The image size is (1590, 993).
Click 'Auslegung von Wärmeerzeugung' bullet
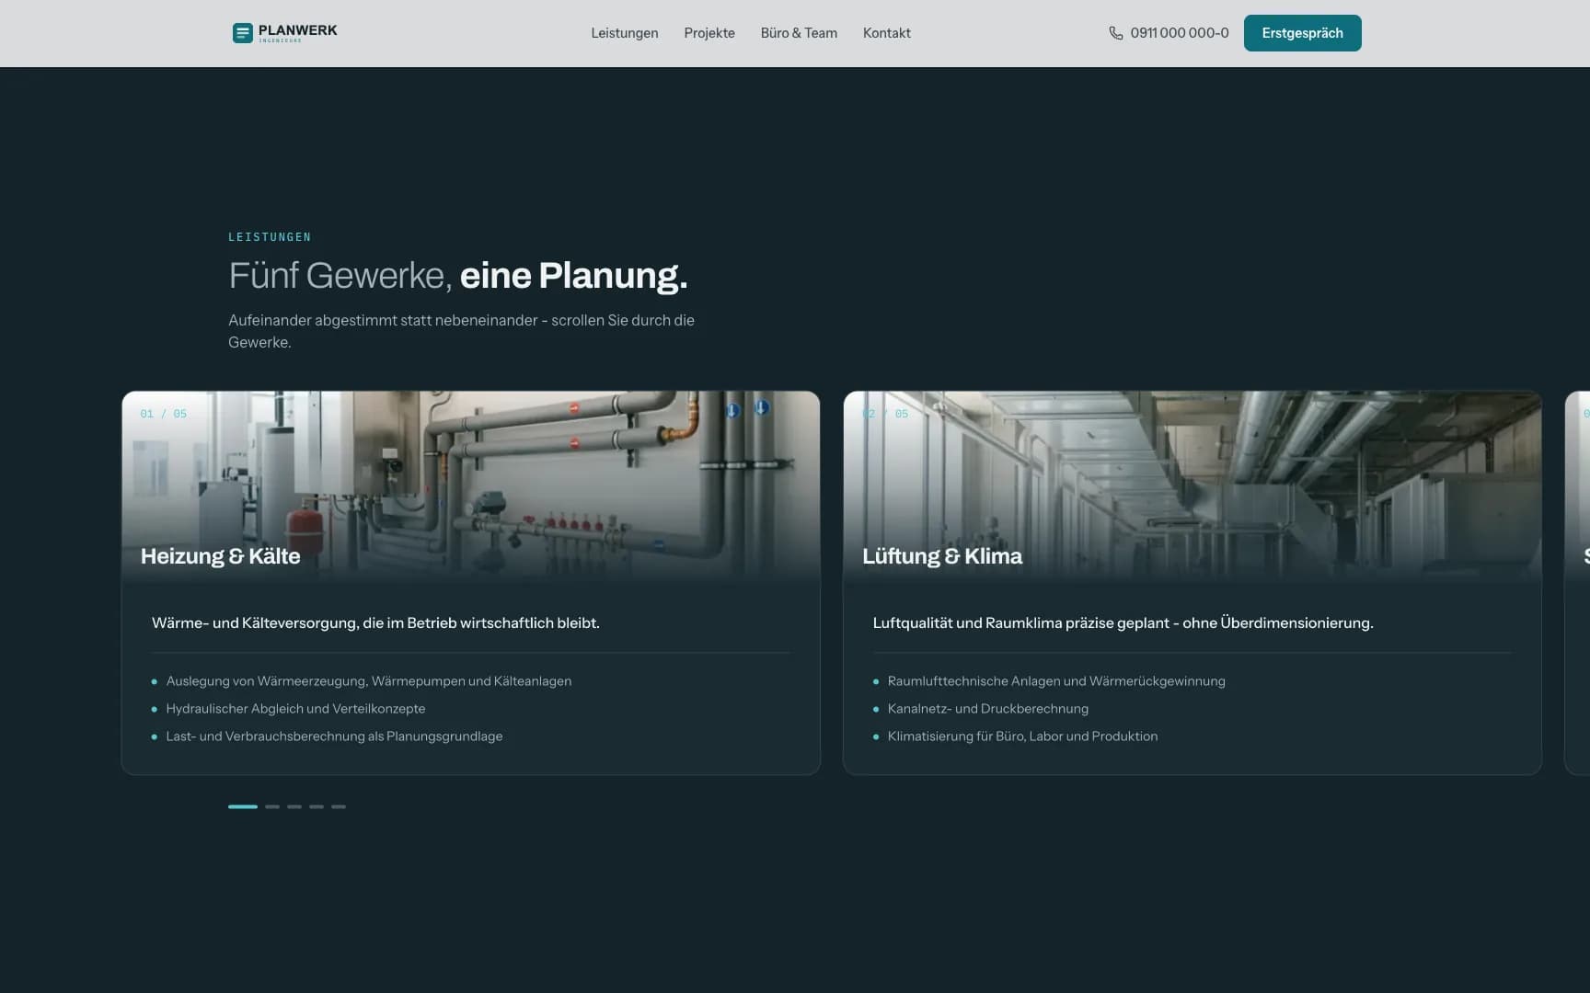point(369,681)
